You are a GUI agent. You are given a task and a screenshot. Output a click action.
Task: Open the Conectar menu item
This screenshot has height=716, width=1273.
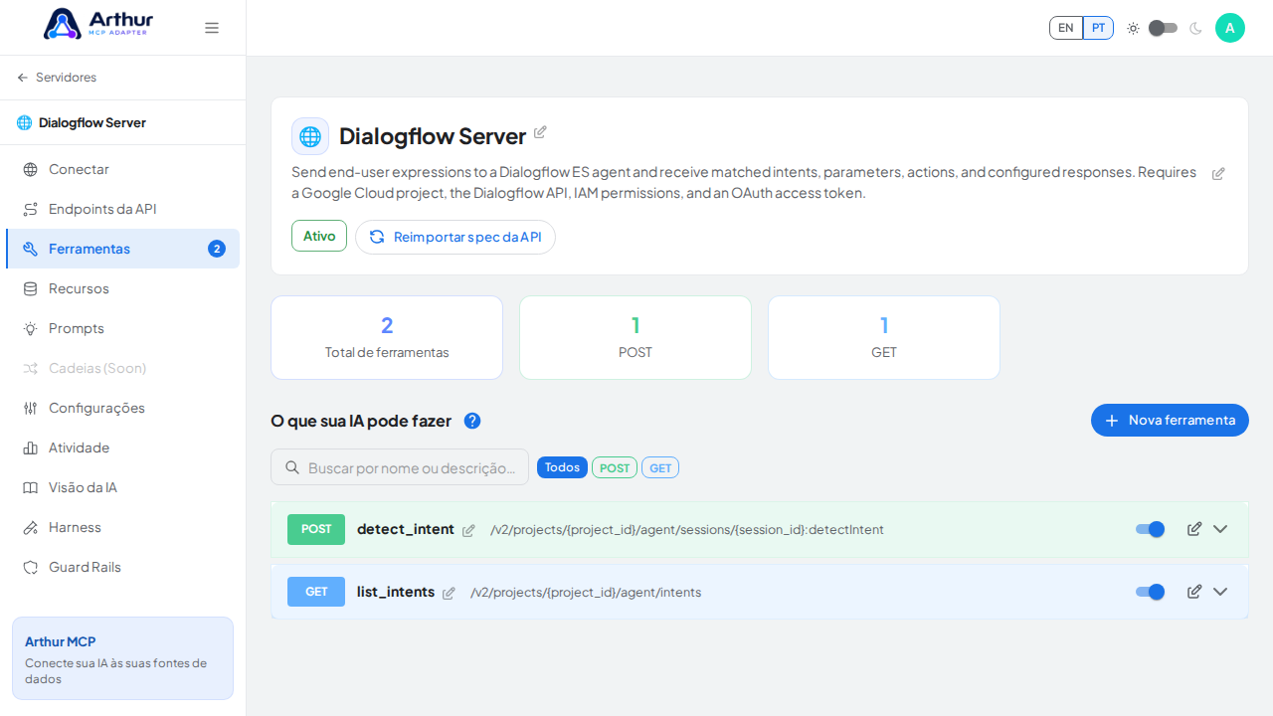[x=122, y=169]
